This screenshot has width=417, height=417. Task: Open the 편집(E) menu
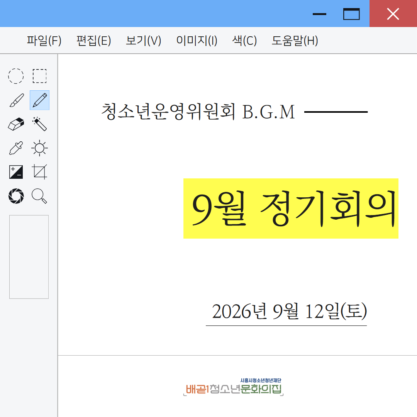pyautogui.click(x=93, y=41)
